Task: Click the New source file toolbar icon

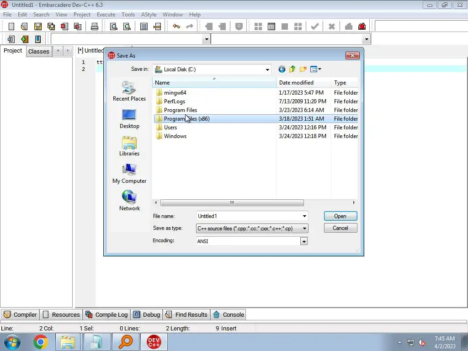Action: 11,27
